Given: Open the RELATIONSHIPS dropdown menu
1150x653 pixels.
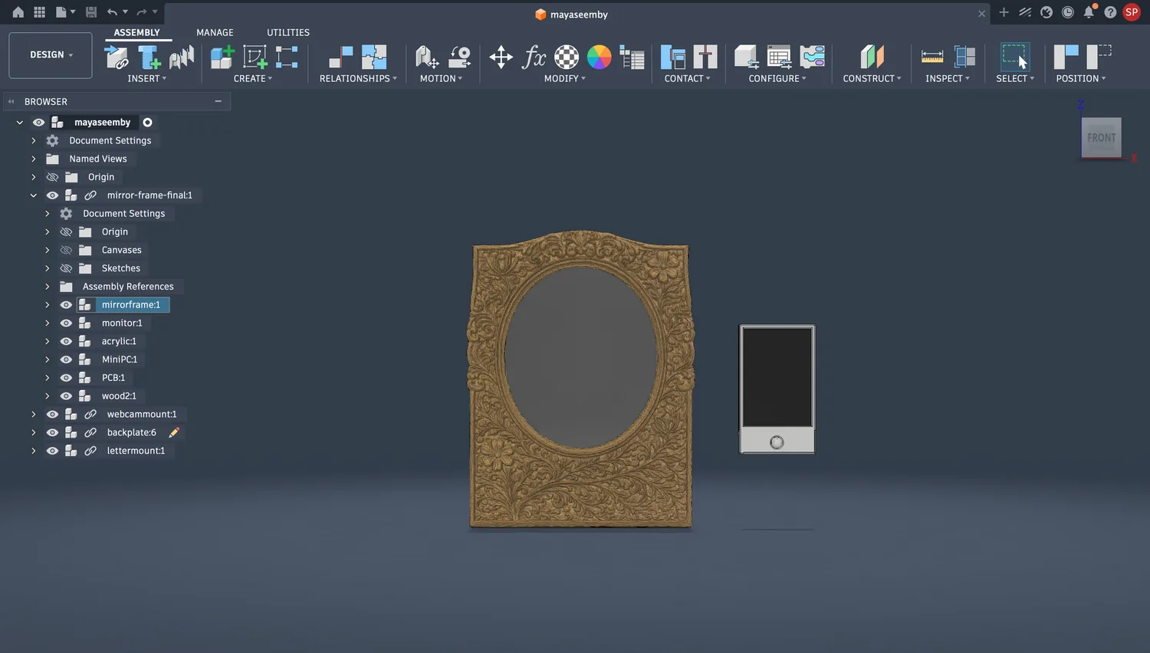Looking at the screenshot, I should tap(358, 78).
